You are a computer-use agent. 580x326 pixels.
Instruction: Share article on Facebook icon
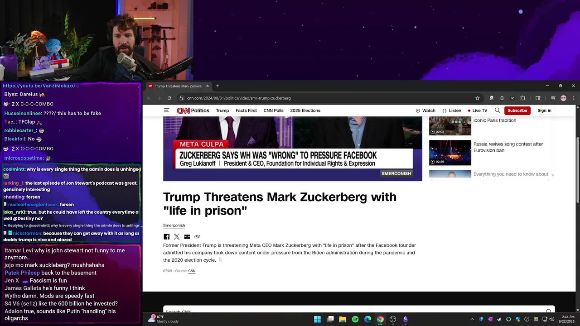click(166, 237)
